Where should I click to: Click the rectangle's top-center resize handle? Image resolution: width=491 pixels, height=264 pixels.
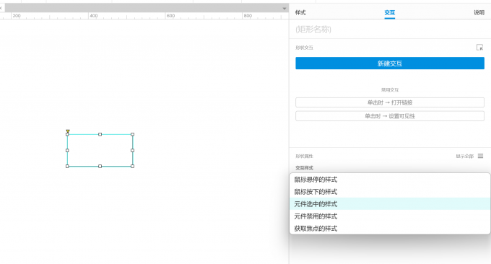(100, 134)
